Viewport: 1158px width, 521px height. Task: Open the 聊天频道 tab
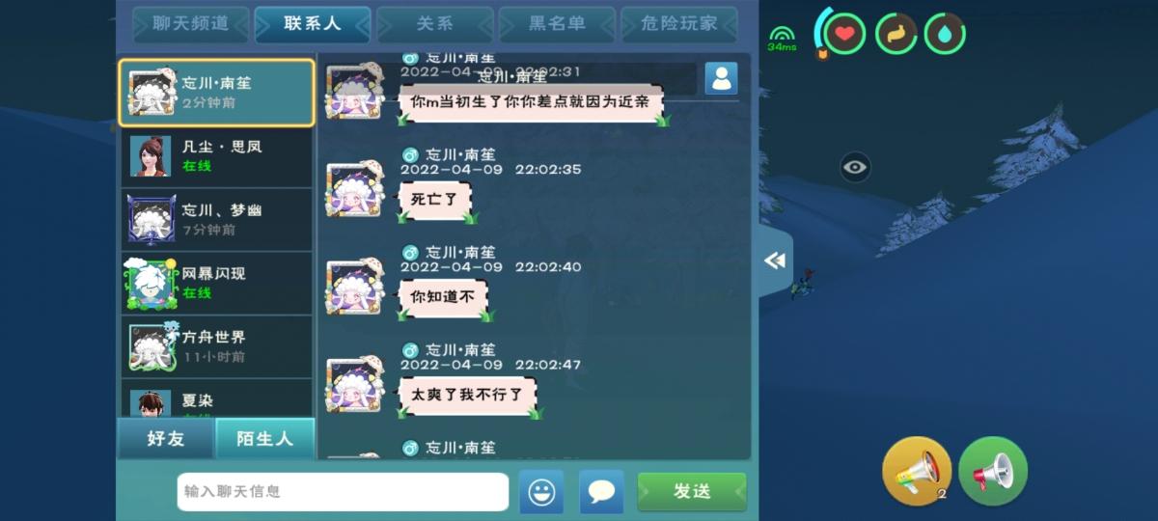click(191, 24)
